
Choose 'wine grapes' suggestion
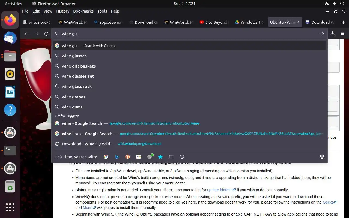189,97
